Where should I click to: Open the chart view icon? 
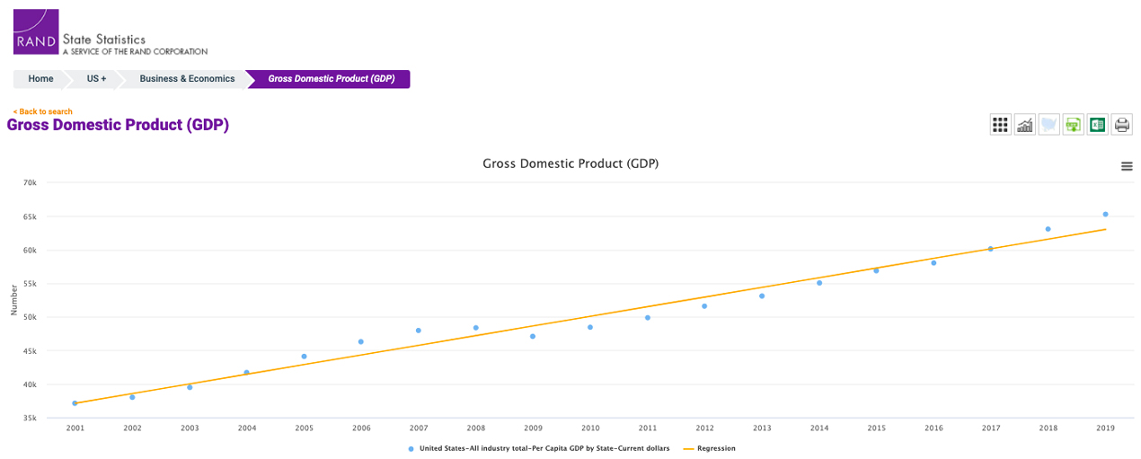point(1024,125)
